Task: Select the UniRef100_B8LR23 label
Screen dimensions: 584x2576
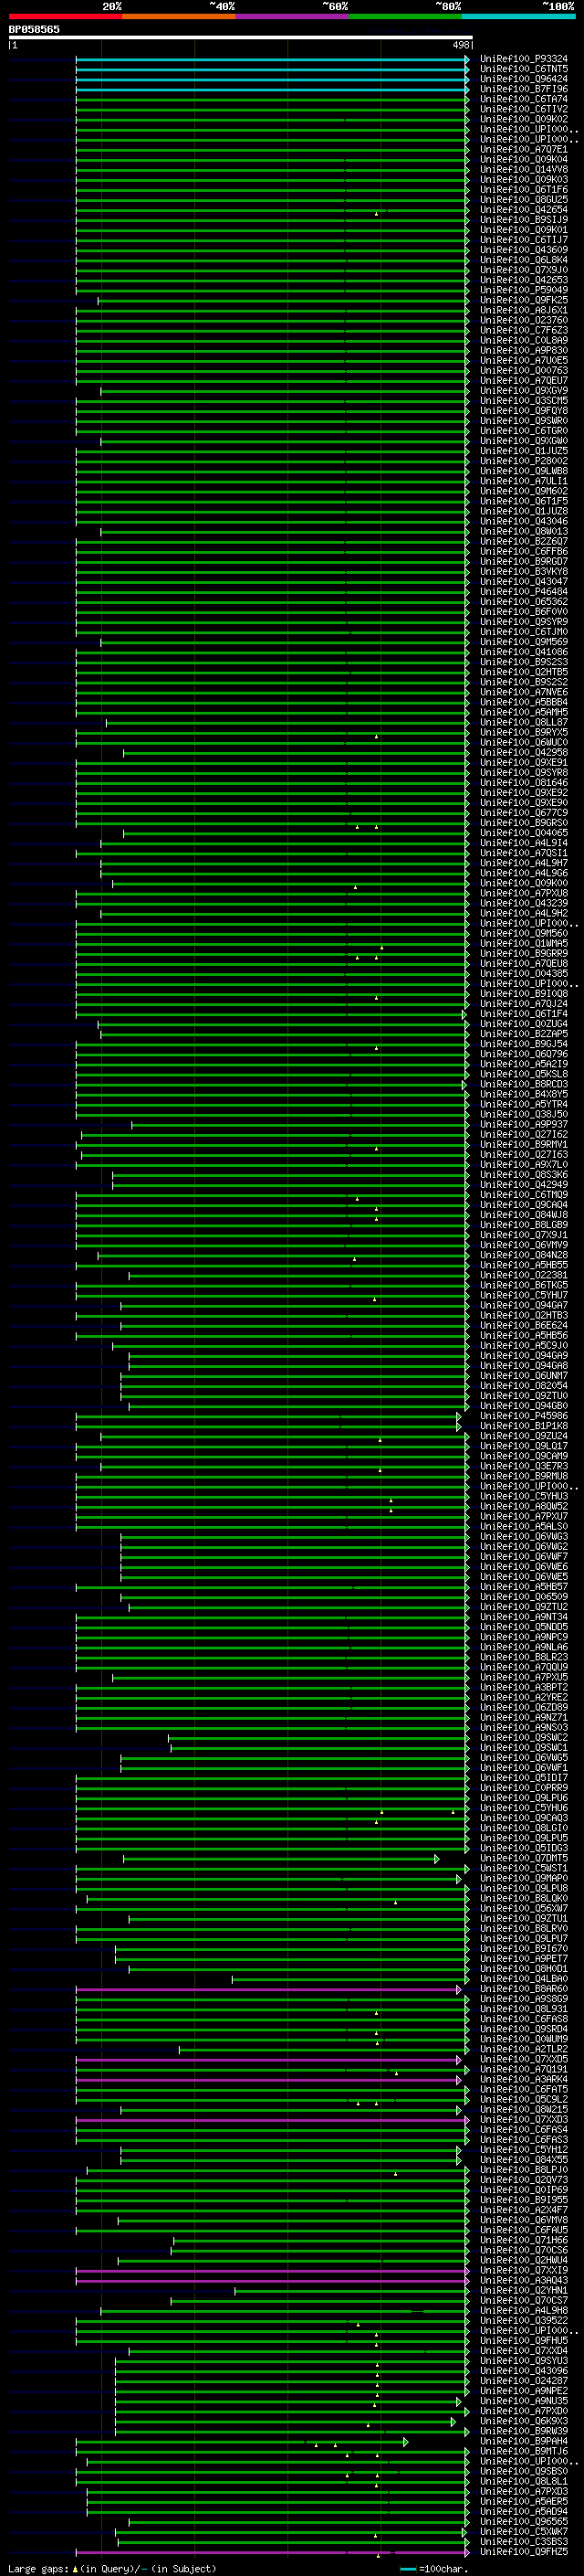Action: point(524,1657)
